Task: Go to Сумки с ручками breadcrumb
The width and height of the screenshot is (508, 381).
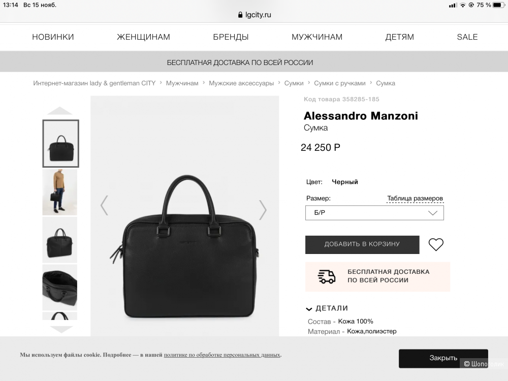Action: pos(339,83)
